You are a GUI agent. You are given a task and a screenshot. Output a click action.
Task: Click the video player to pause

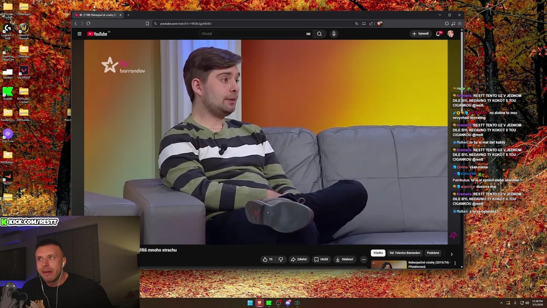tap(266, 142)
